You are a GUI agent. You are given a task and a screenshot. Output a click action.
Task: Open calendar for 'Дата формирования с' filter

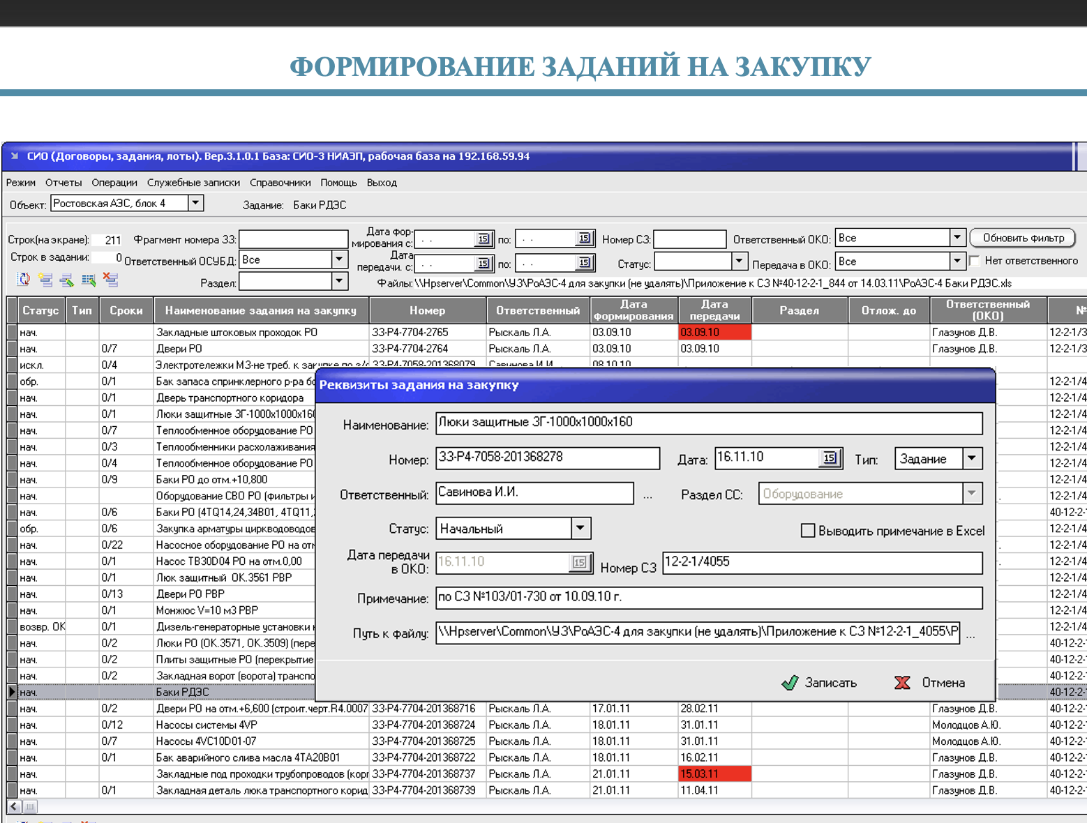(483, 239)
